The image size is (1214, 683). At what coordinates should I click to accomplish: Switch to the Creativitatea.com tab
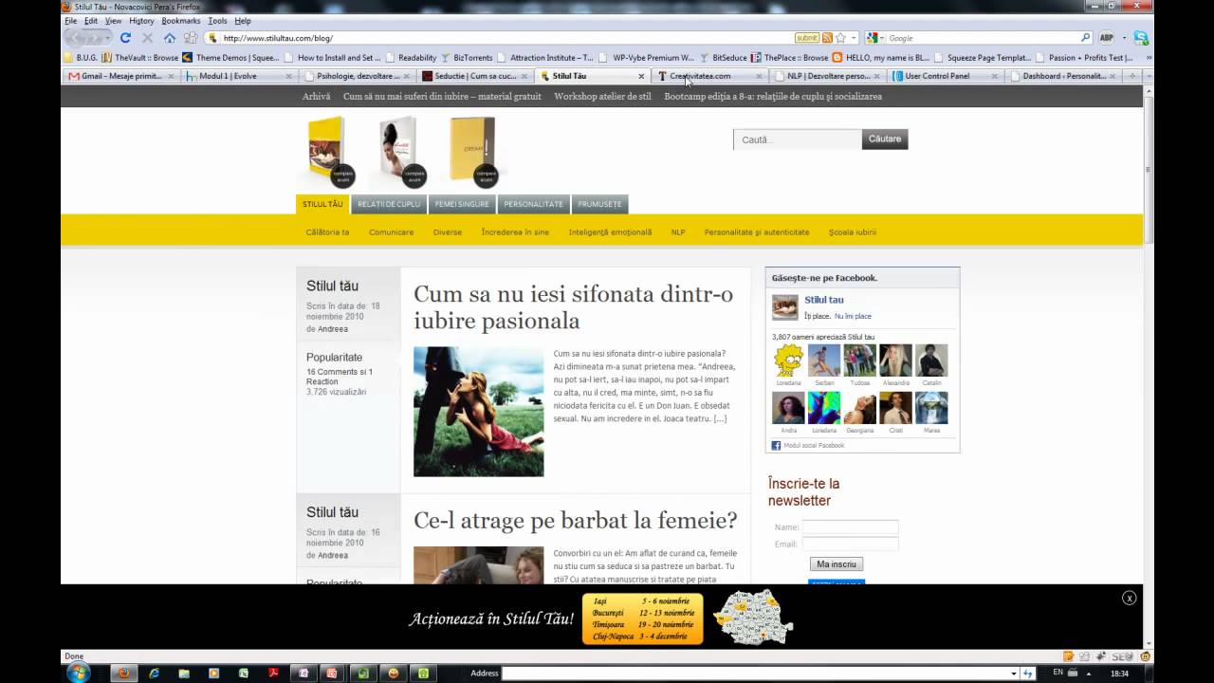click(x=708, y=76)
